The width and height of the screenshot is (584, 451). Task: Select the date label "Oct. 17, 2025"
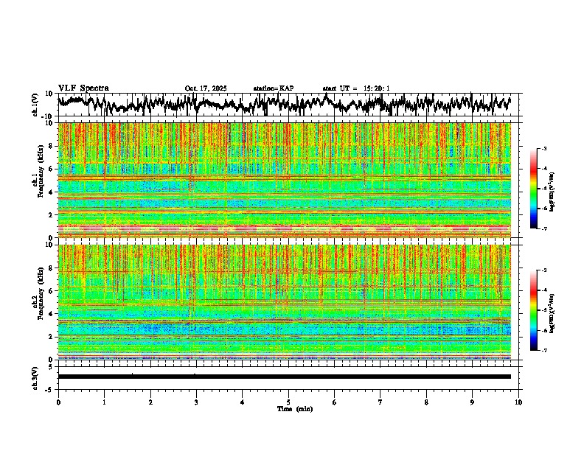(x=206, y=88)
